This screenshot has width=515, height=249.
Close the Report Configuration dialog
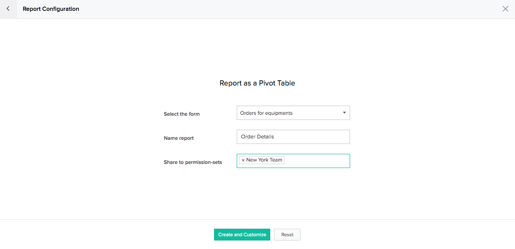506,9
